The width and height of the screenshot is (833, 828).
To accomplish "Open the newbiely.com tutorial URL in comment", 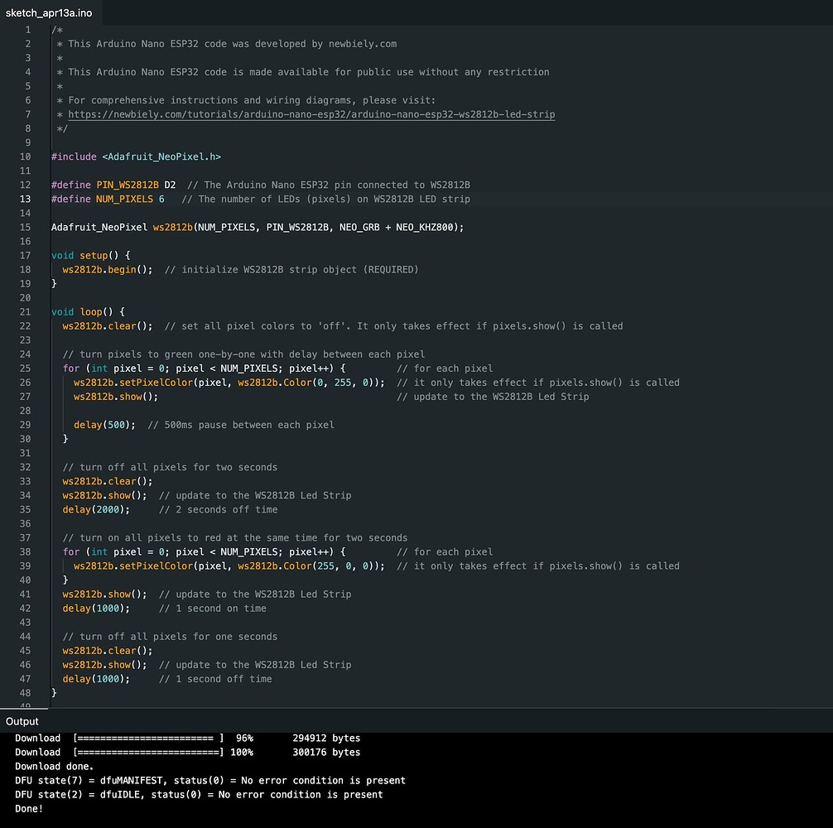I will (x=311, y=114).
